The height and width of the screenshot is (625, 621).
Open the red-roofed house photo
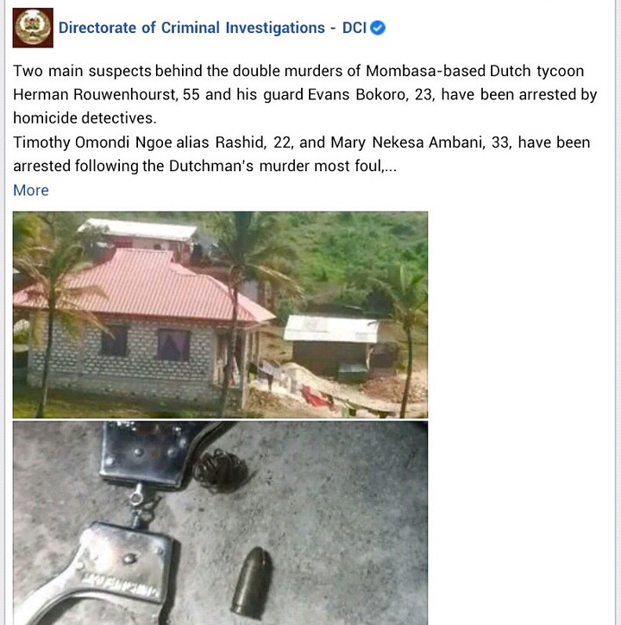click(x=220, y=314)
